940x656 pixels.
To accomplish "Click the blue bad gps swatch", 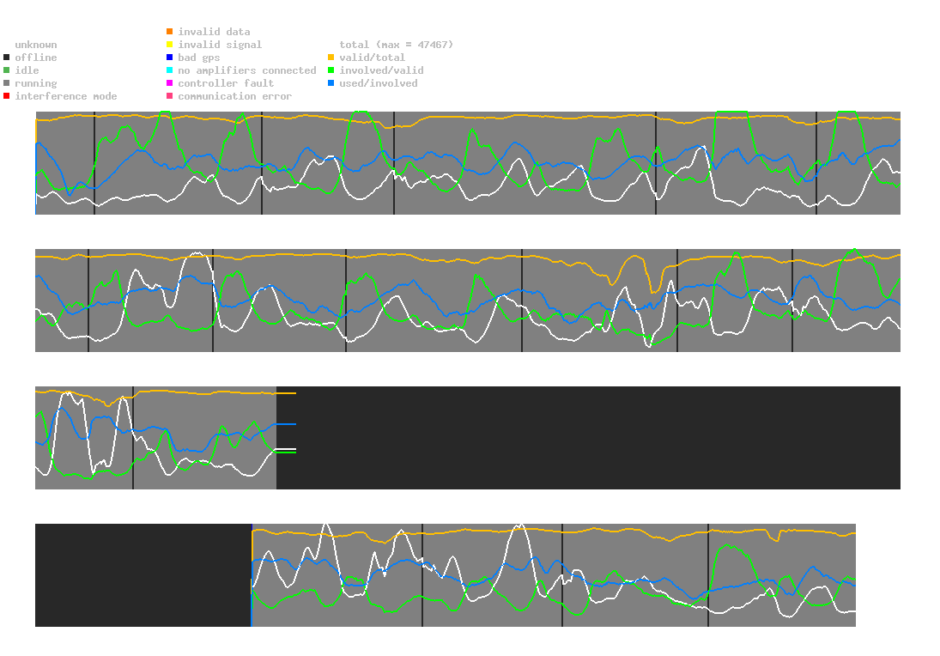I will pos(170,58).
